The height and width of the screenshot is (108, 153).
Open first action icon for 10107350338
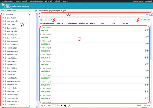pos(145,51)
